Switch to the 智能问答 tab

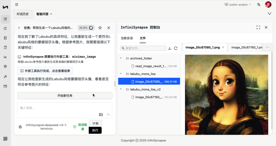[x=42, y=14]
